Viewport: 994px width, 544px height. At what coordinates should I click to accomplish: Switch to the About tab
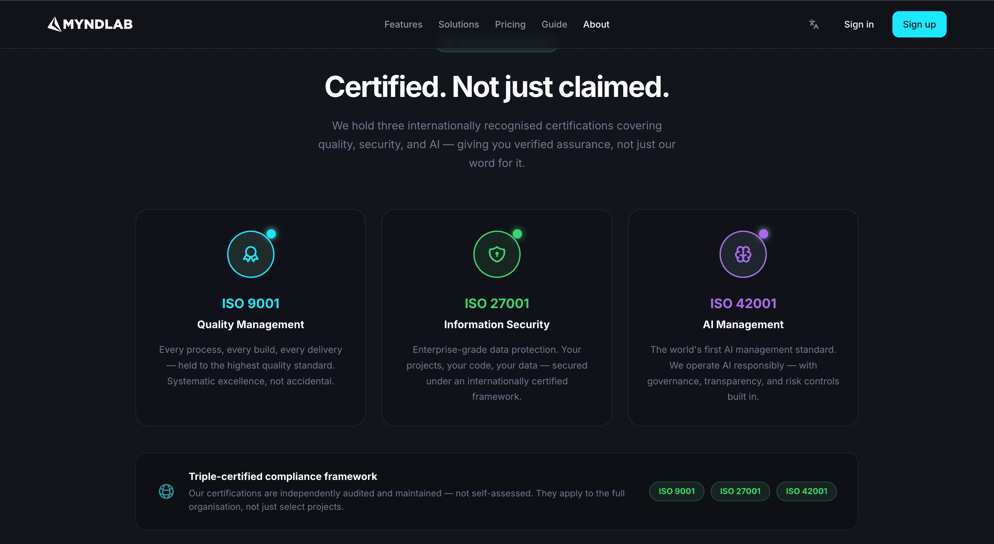(x=596, y=24)
